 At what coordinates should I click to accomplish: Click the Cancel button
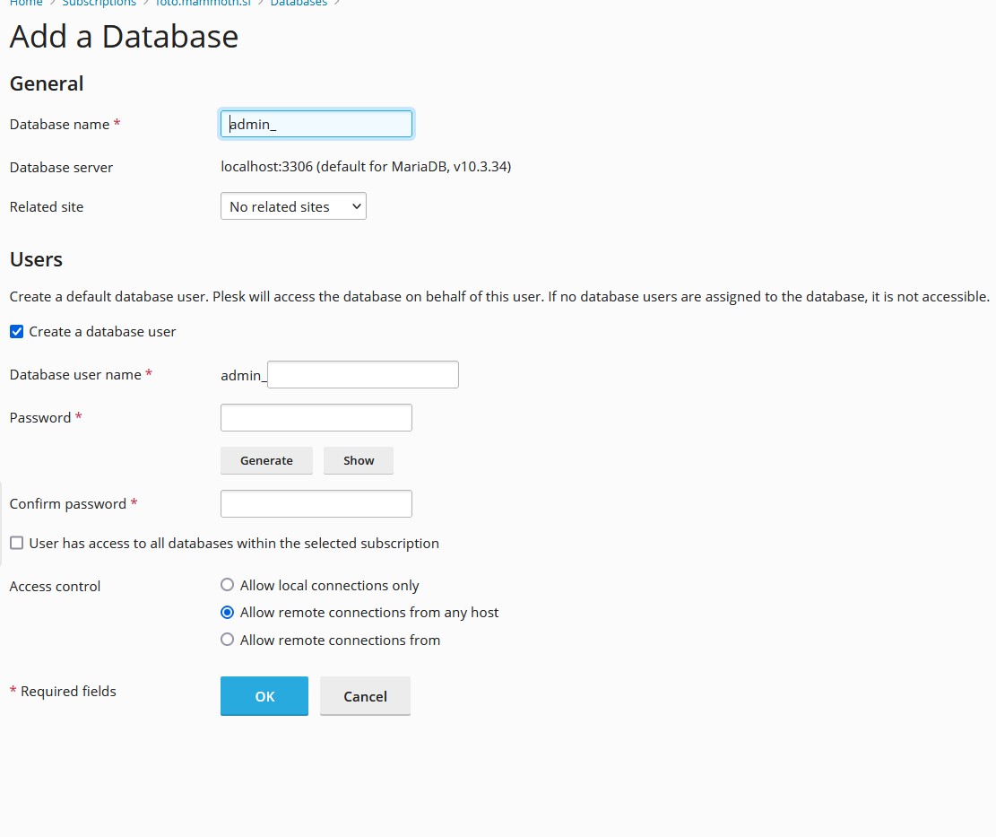tap(365, 696)
